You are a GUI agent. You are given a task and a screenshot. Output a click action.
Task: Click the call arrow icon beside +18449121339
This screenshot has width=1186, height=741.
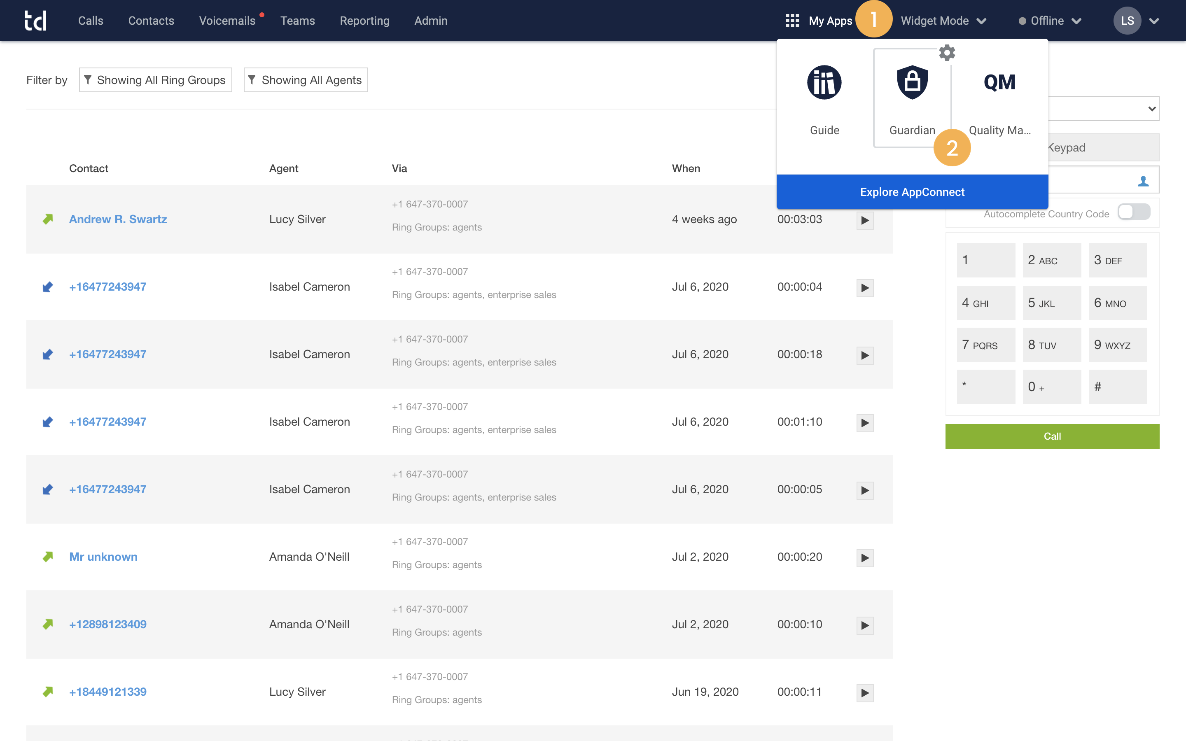coord(47,692)
